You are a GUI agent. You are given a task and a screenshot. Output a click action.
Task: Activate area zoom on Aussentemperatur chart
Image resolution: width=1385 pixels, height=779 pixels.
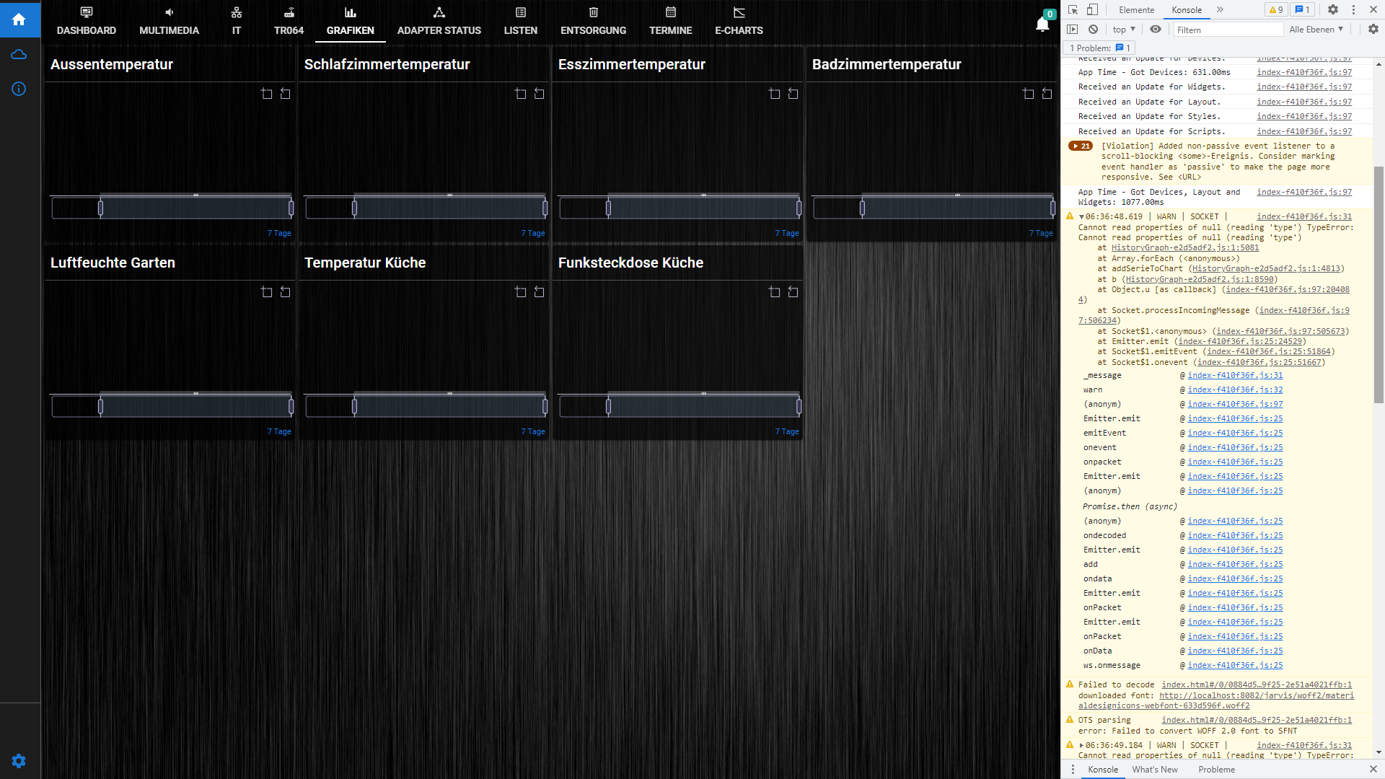coord(267,94)
